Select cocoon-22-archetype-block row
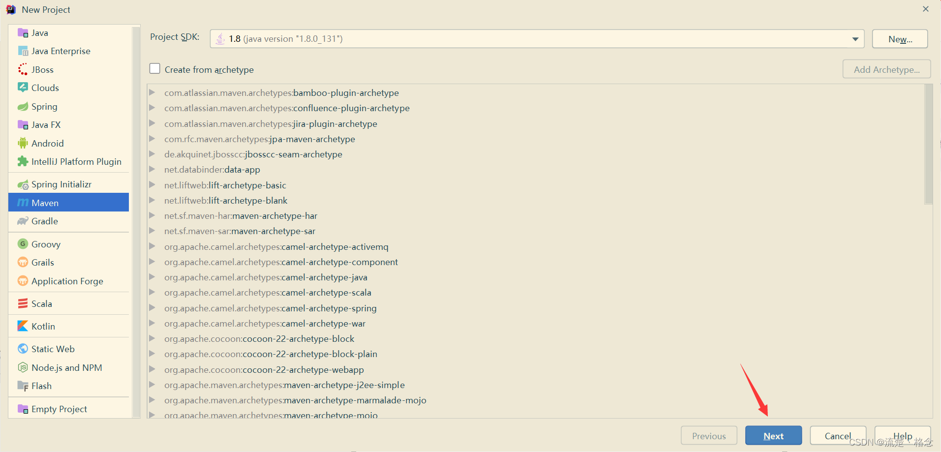Image resolution: width=941 pixels, height=452 pixels. [x=536, y=338]
